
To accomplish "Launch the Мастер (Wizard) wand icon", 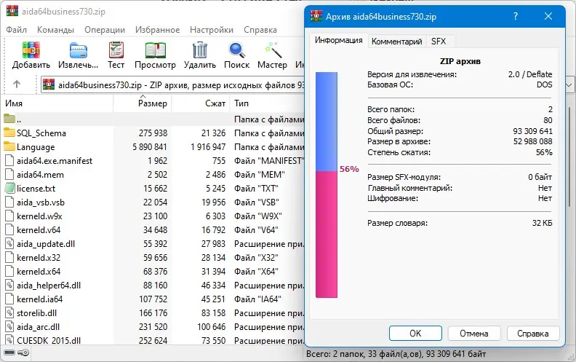I will click(x=273, y=50).
